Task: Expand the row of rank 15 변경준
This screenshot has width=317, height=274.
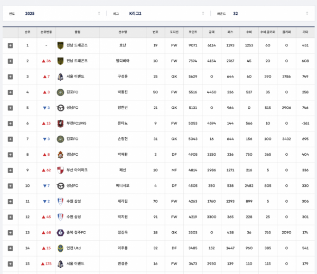Action: (10, 263)
